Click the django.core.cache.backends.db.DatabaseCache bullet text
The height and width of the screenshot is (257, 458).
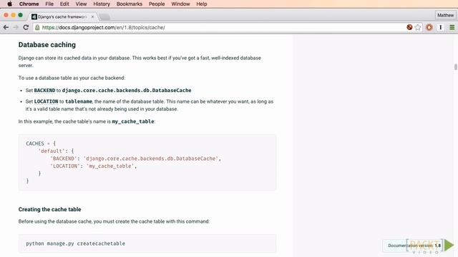tap(127, 91)
